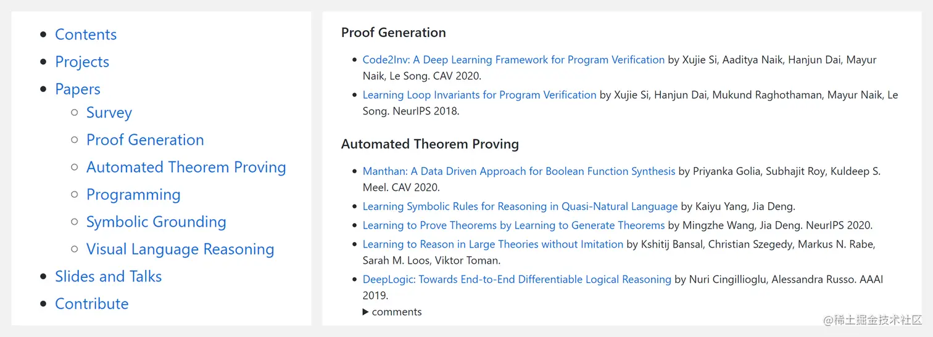Select Proof Generation in sidebar
Screen dimensions: 933x337
[145, 140]
